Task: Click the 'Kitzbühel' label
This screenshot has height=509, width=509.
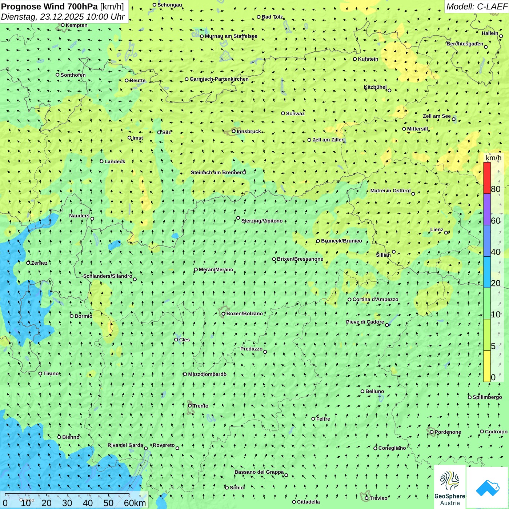Action: click(x=375, y=87)
